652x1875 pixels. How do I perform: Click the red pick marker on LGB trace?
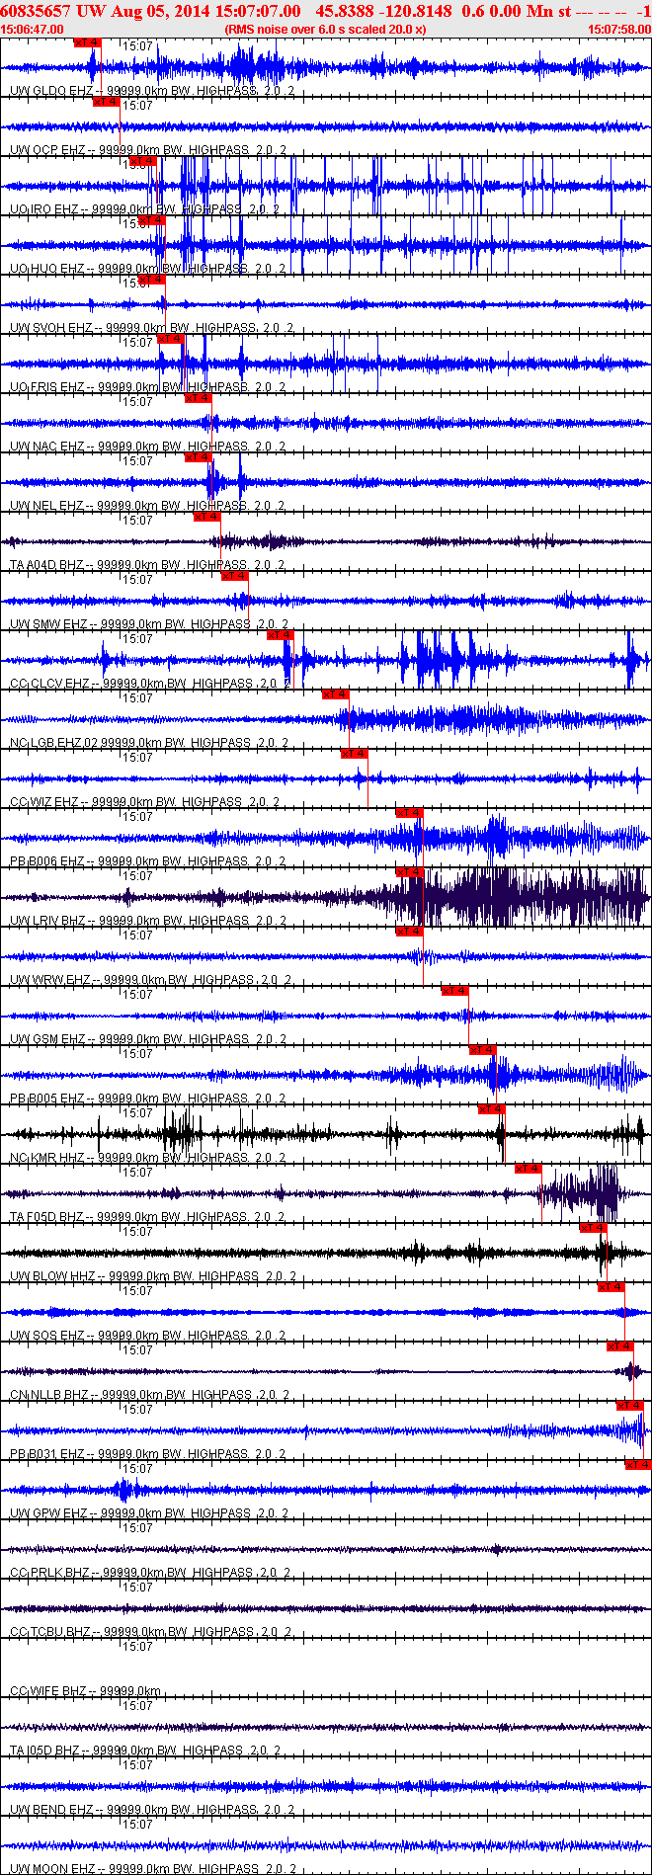pos(336,694)
